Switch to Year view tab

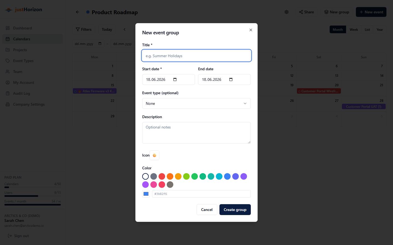click(380, 29)
